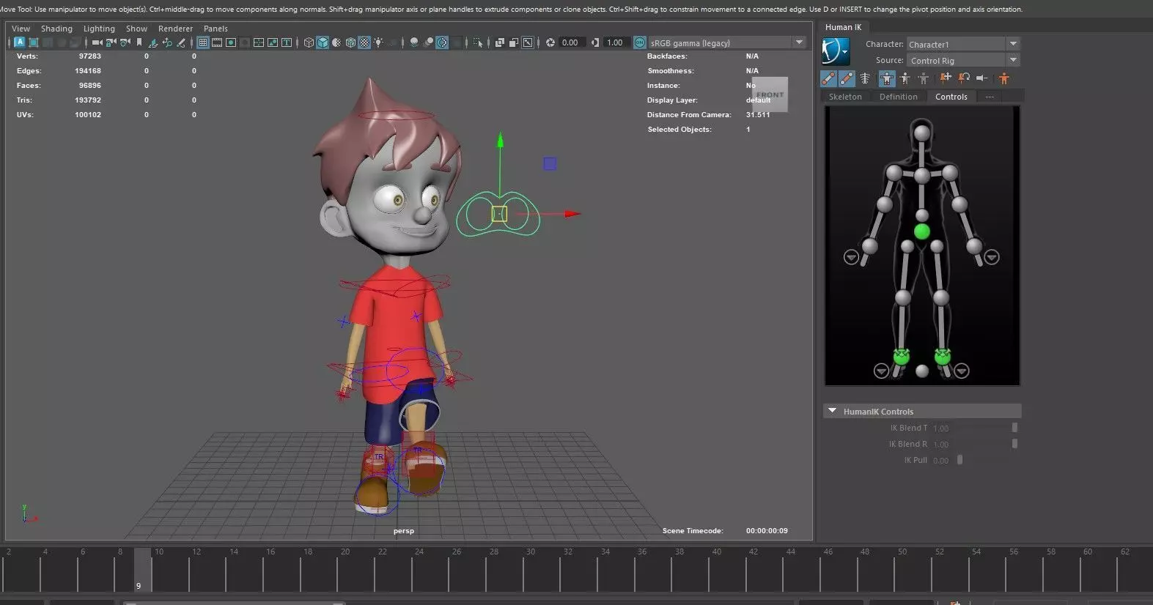
Task: Open the Panels menu
Action: tap(216, 29)
